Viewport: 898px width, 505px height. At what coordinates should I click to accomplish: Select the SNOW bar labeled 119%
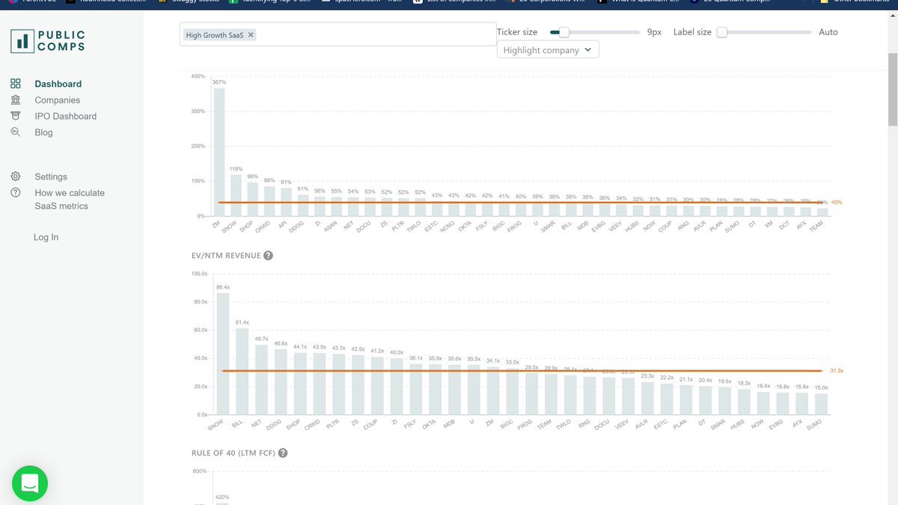tap(236, 195)
